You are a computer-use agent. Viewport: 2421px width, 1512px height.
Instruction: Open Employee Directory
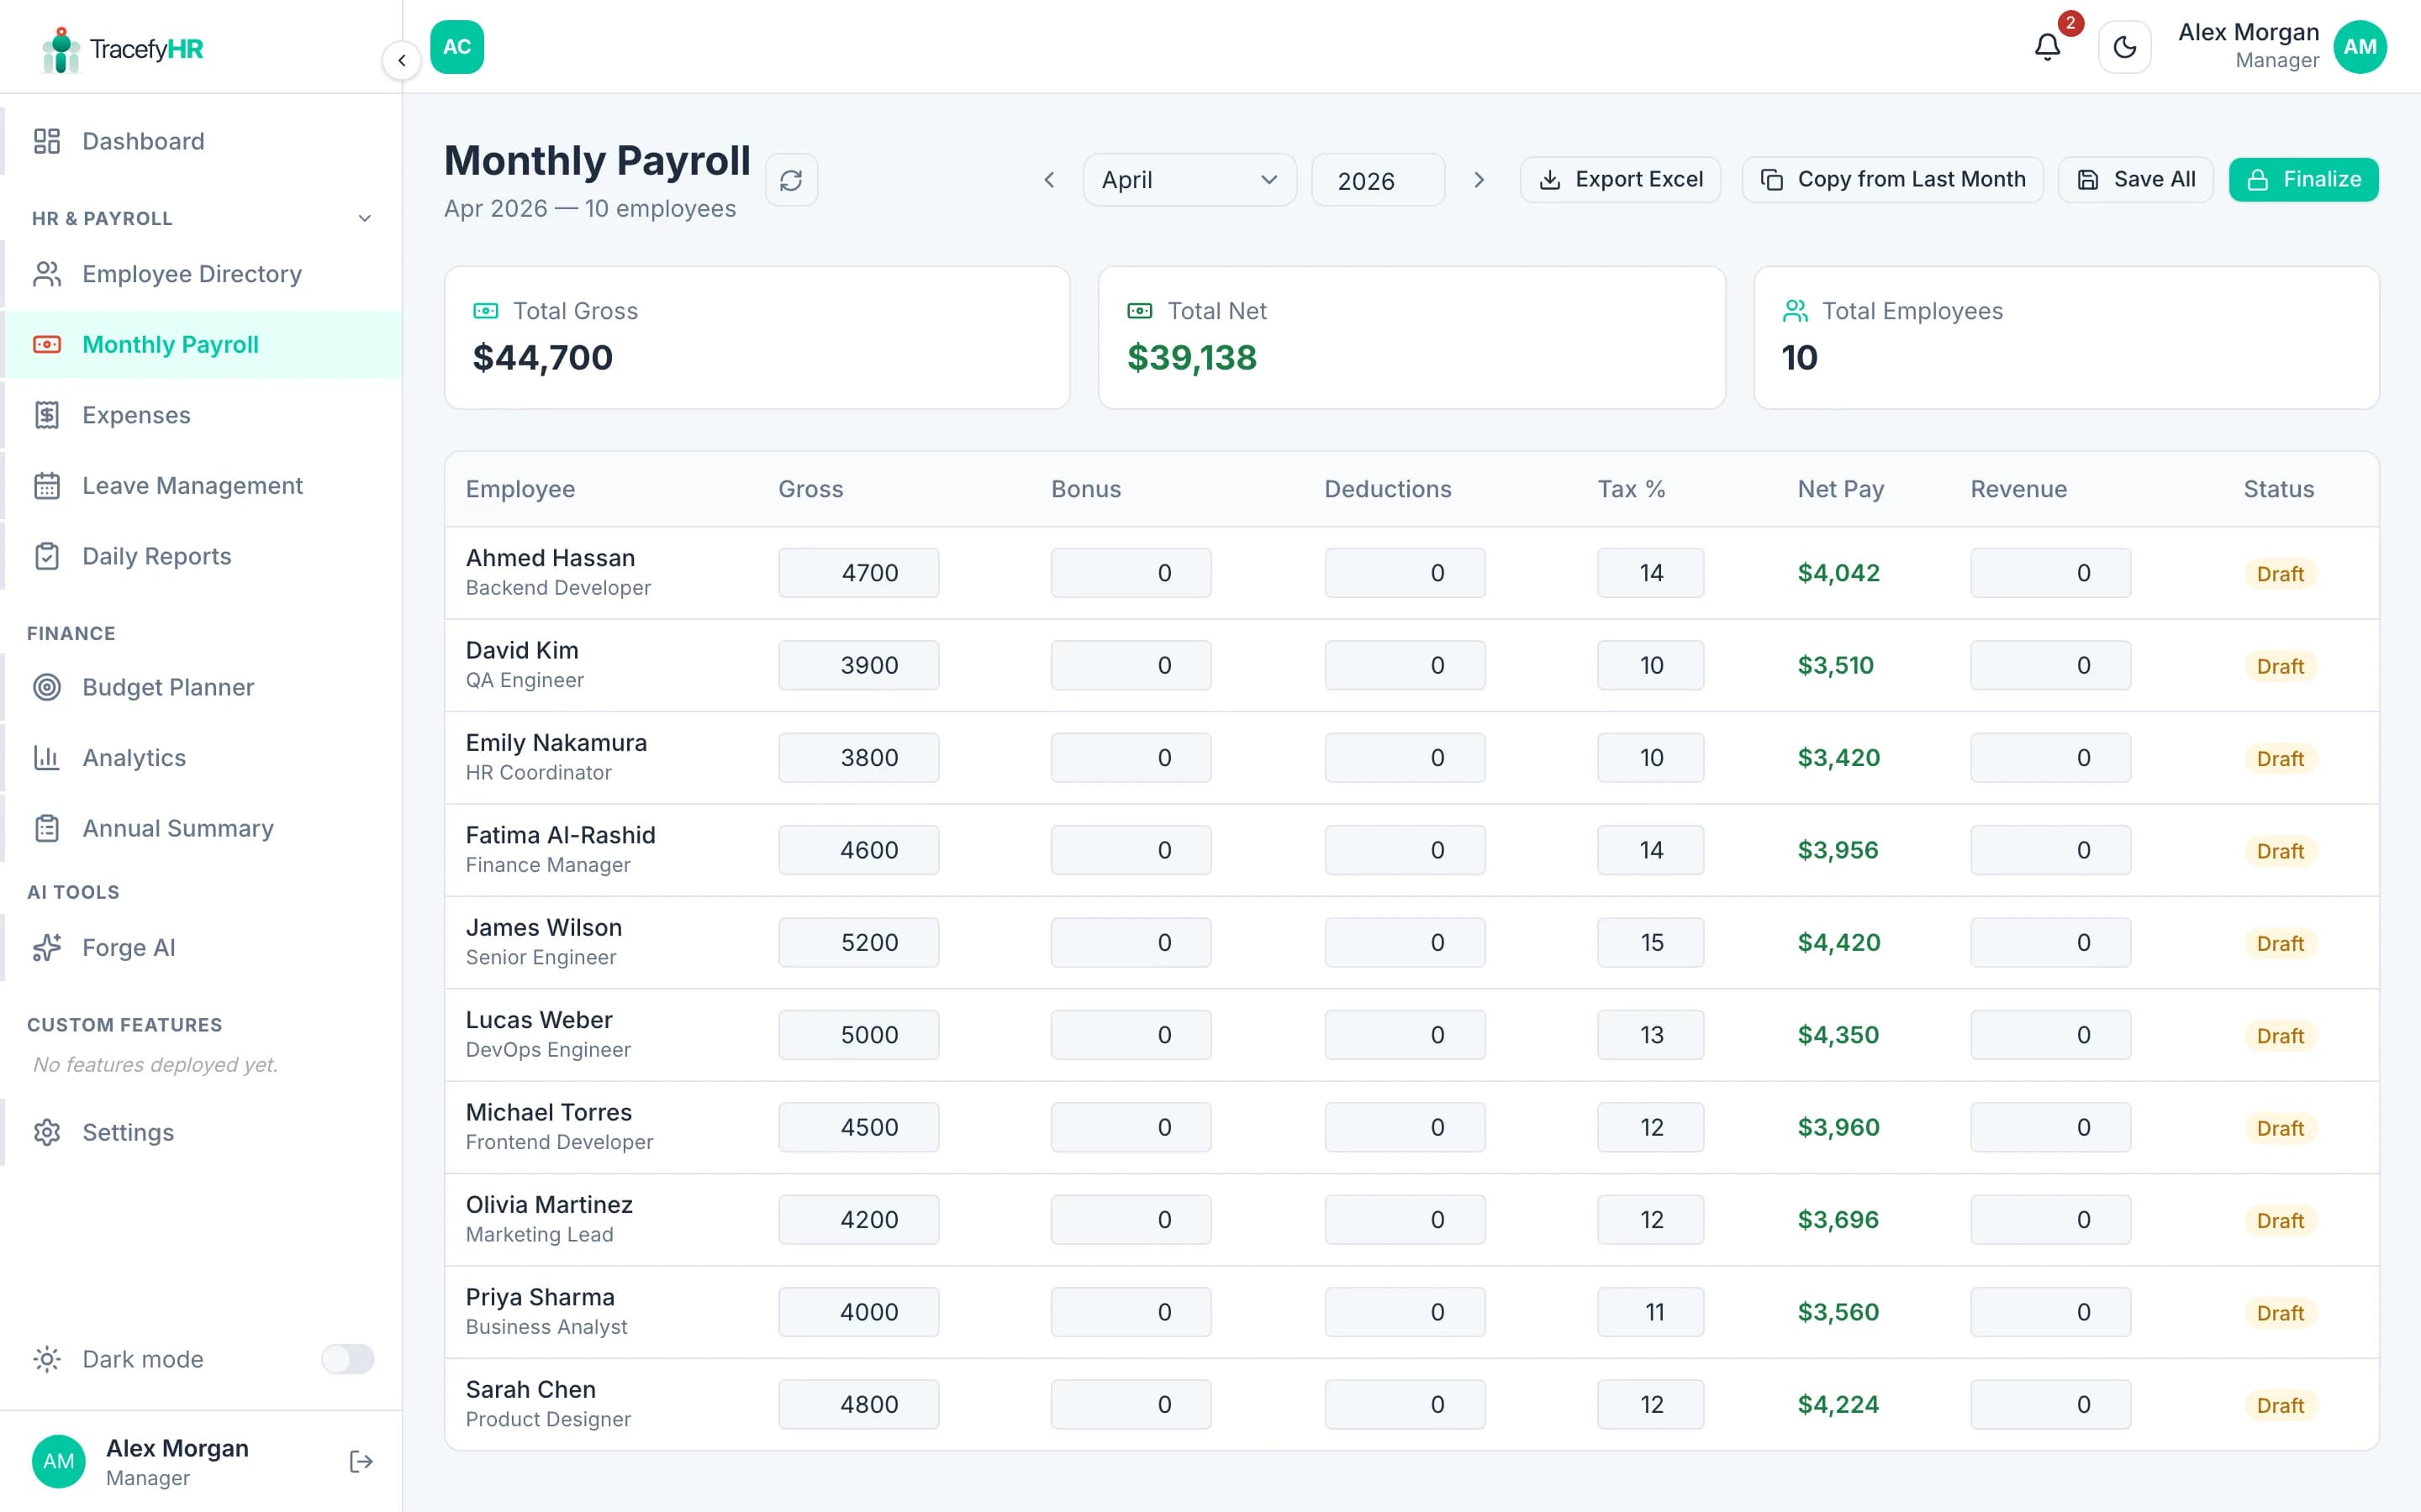click(191, 273)
